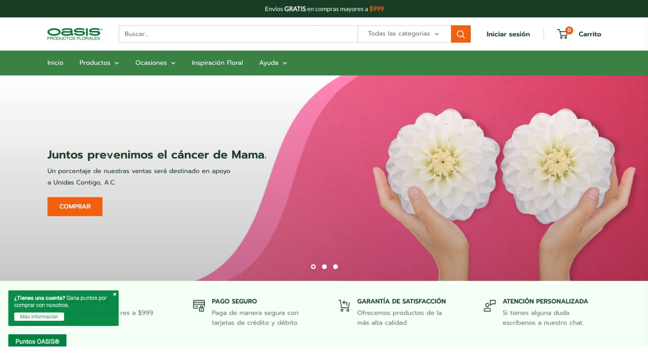Expand the Ocasiones menu
This screenshot has height=364, width=648.
pyautogui.click(x=155, y=63)
